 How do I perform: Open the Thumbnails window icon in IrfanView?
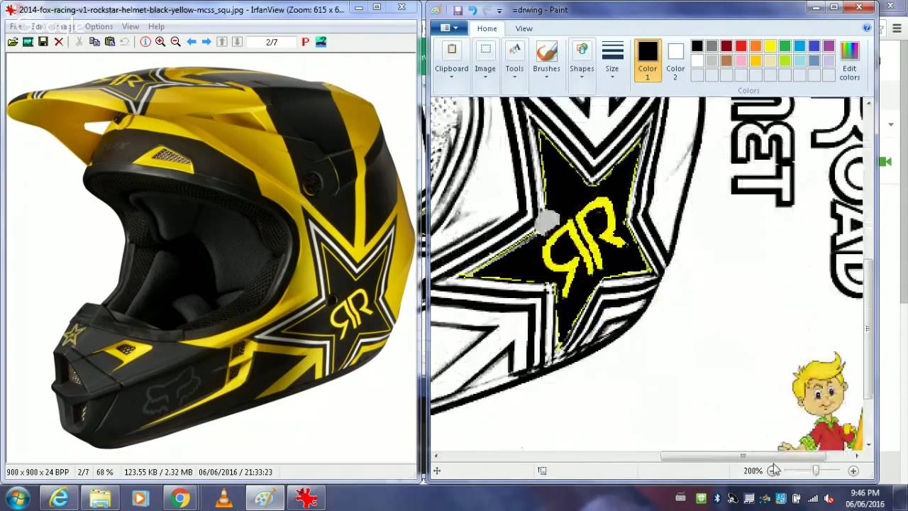coord(28,42)
